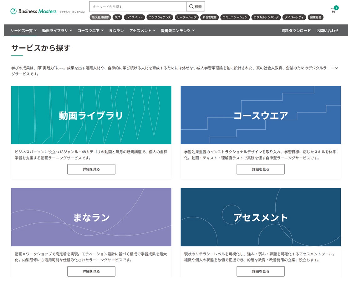The image size is (352, 292).
Task: Open the まなラン nav item
Action: coord(116,31)
